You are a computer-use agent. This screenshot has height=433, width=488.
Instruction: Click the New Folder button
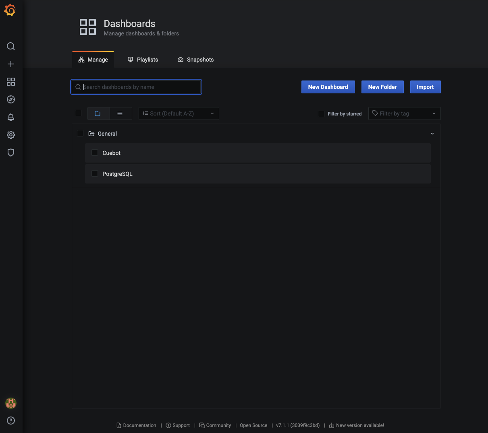click(x=382, y=87)
